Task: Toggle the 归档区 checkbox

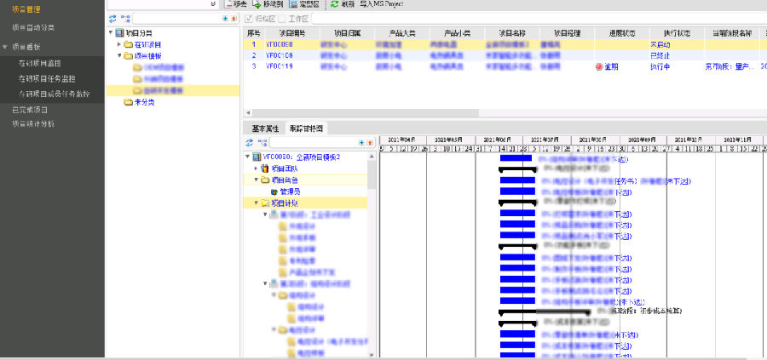Action: [x=249, y=18]
